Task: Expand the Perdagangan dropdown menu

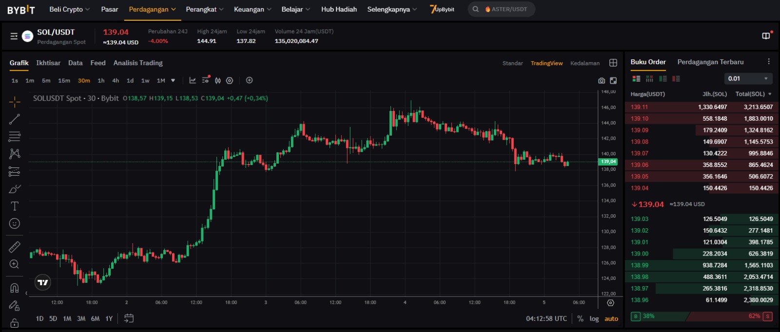Action: pyautogui.click(x=152, y=9)
